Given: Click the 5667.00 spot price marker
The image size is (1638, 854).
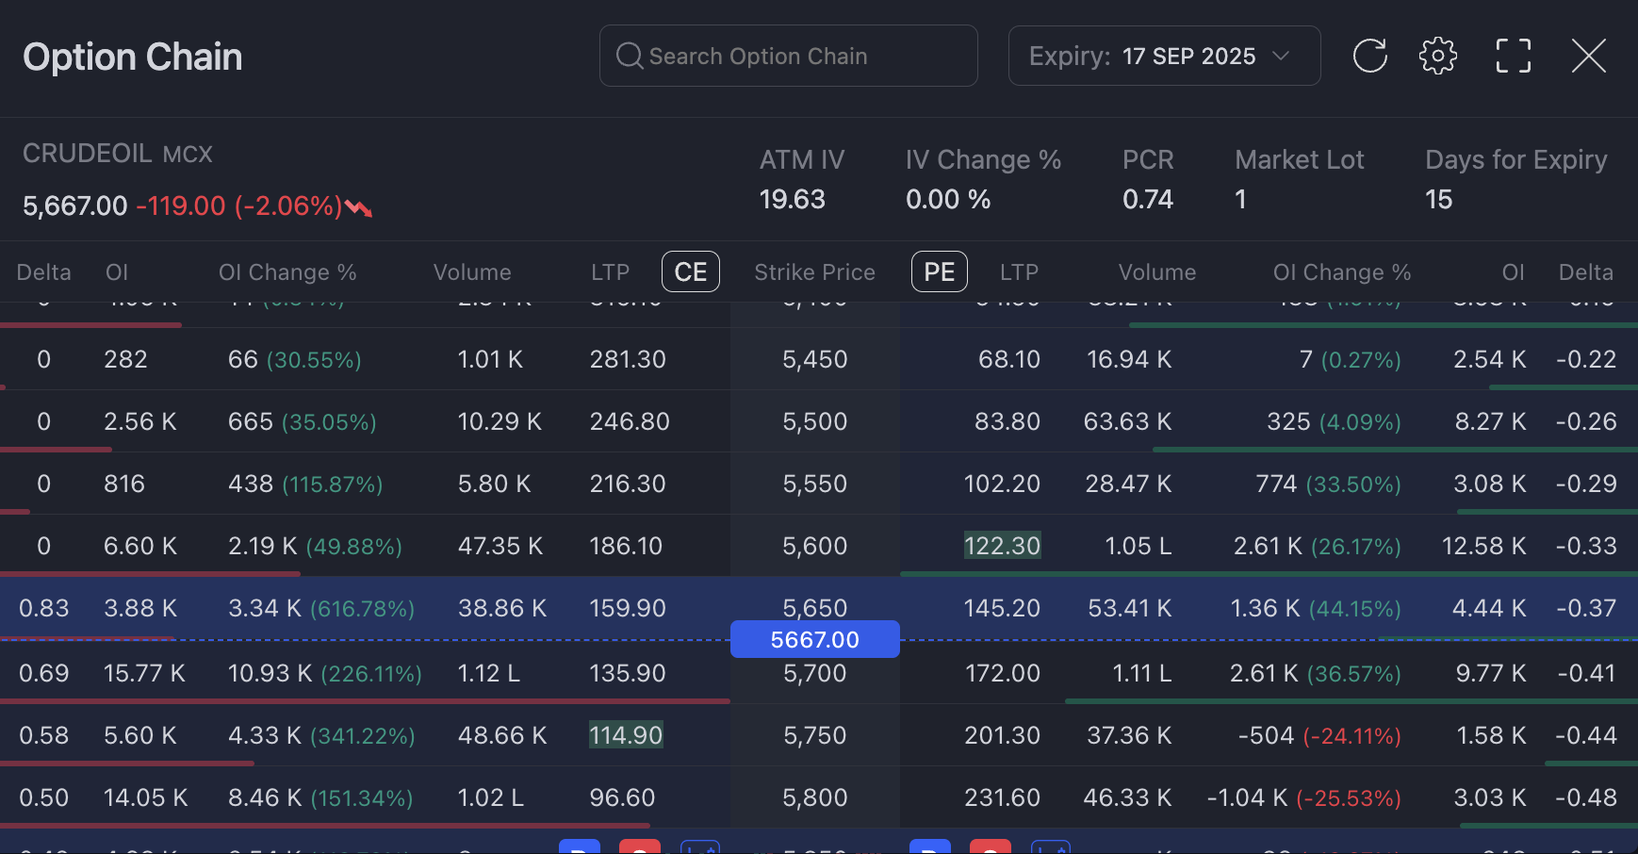Looking at the screenshot, I should (x=814, y=639).
